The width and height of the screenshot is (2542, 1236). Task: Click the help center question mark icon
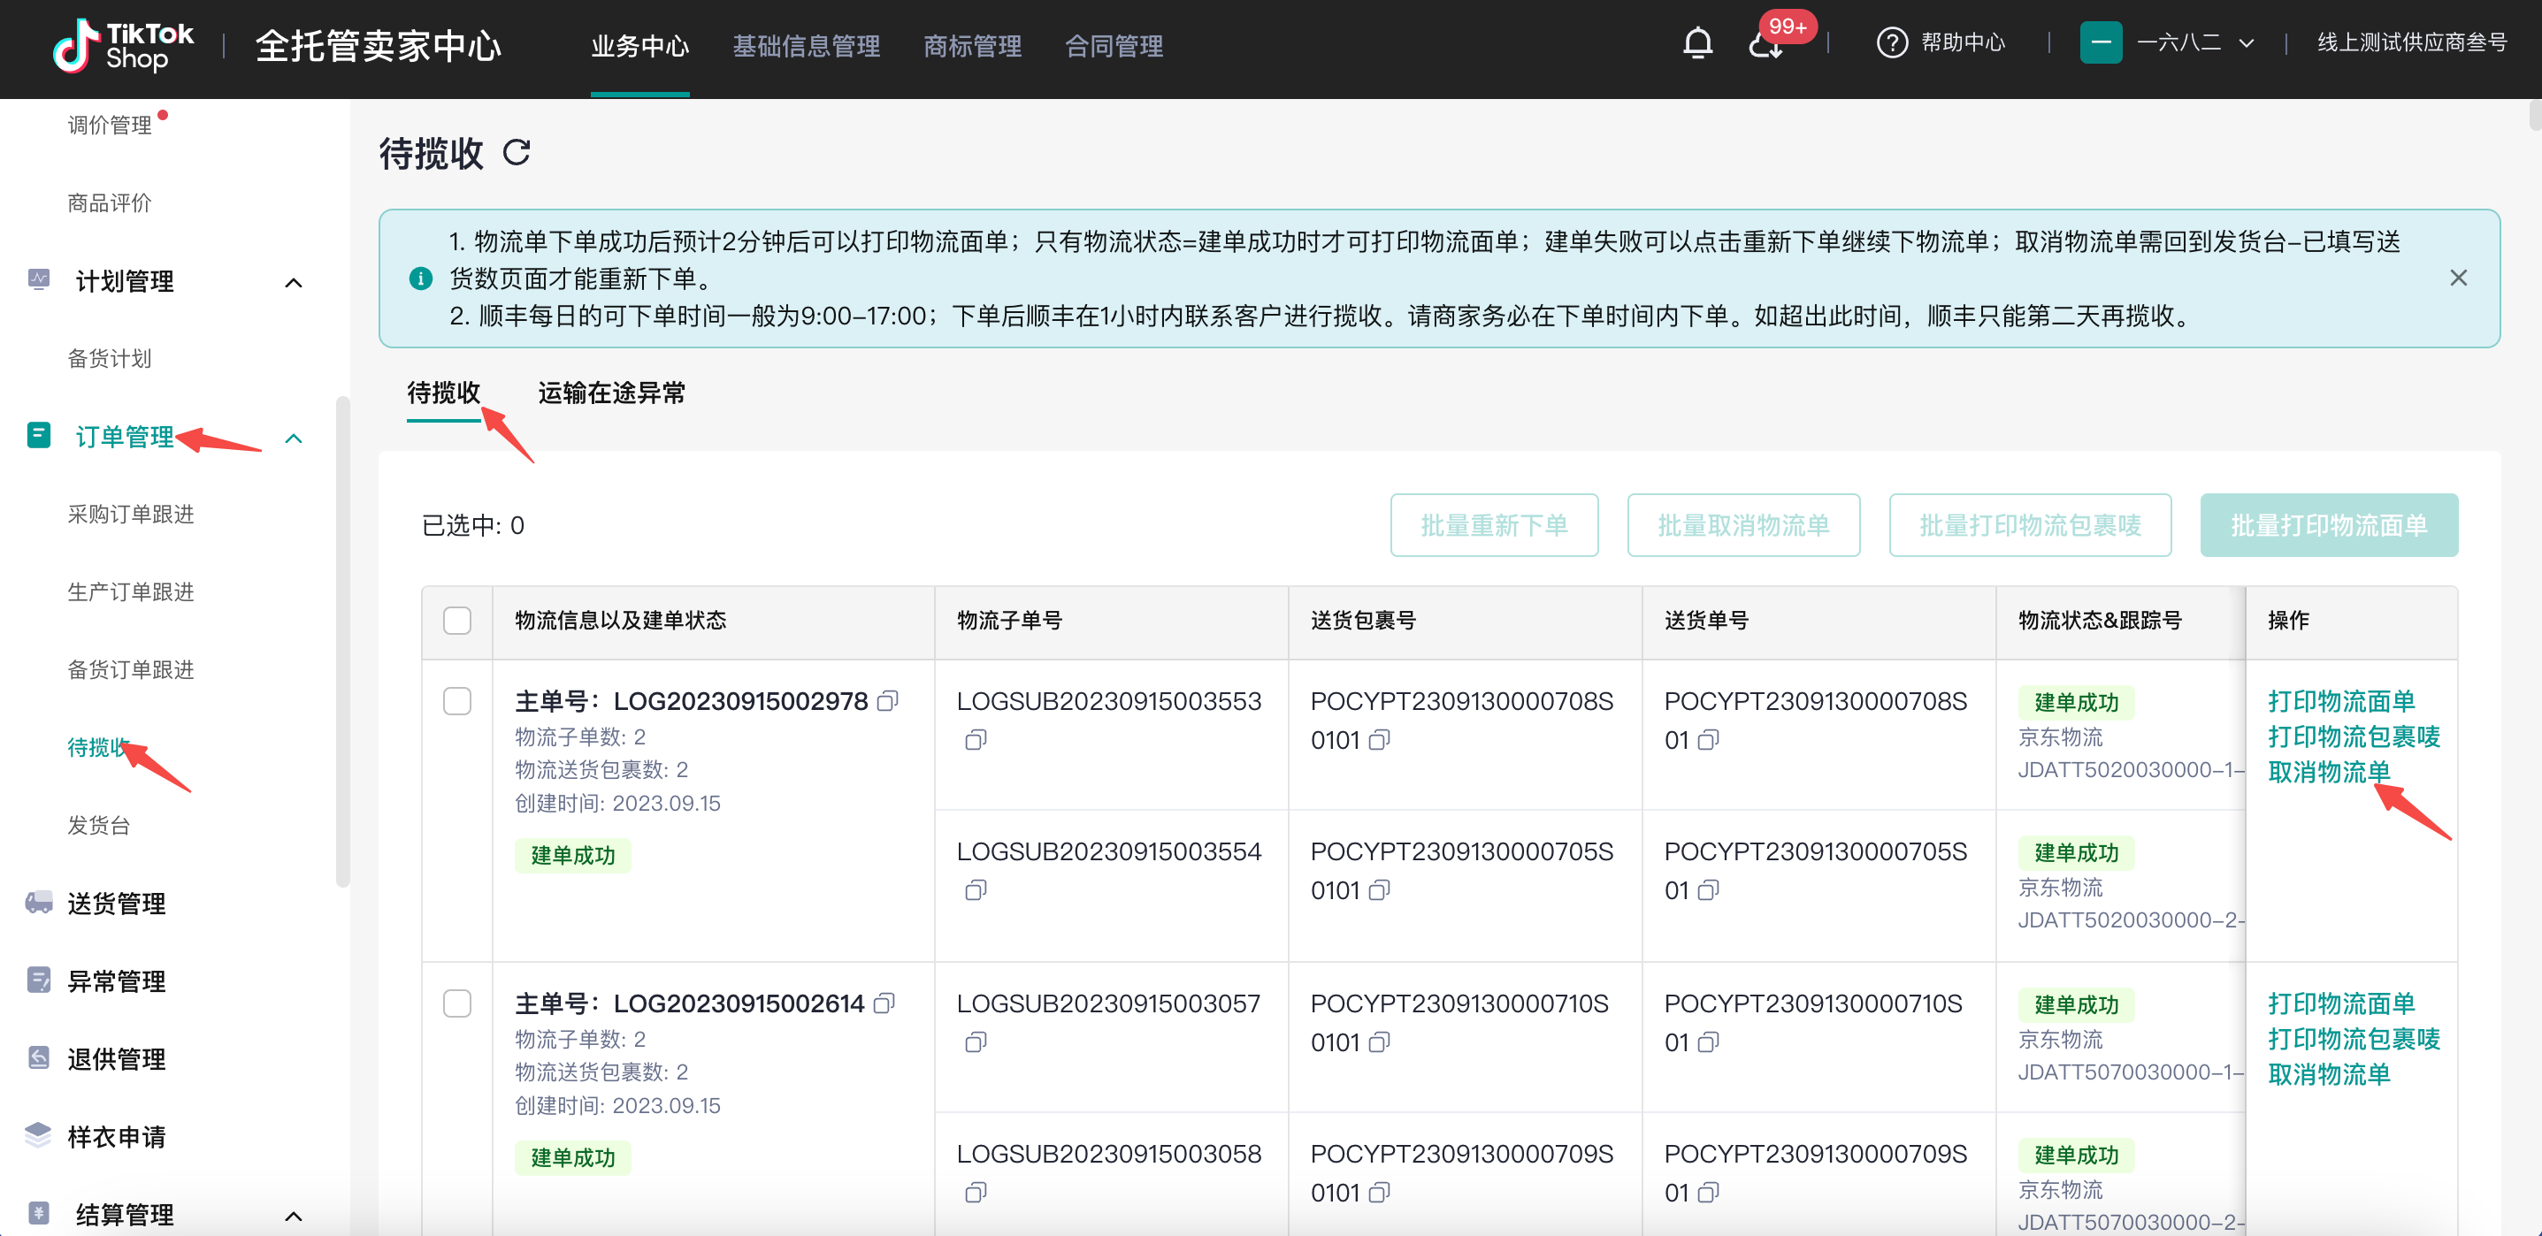(1892, 43)
